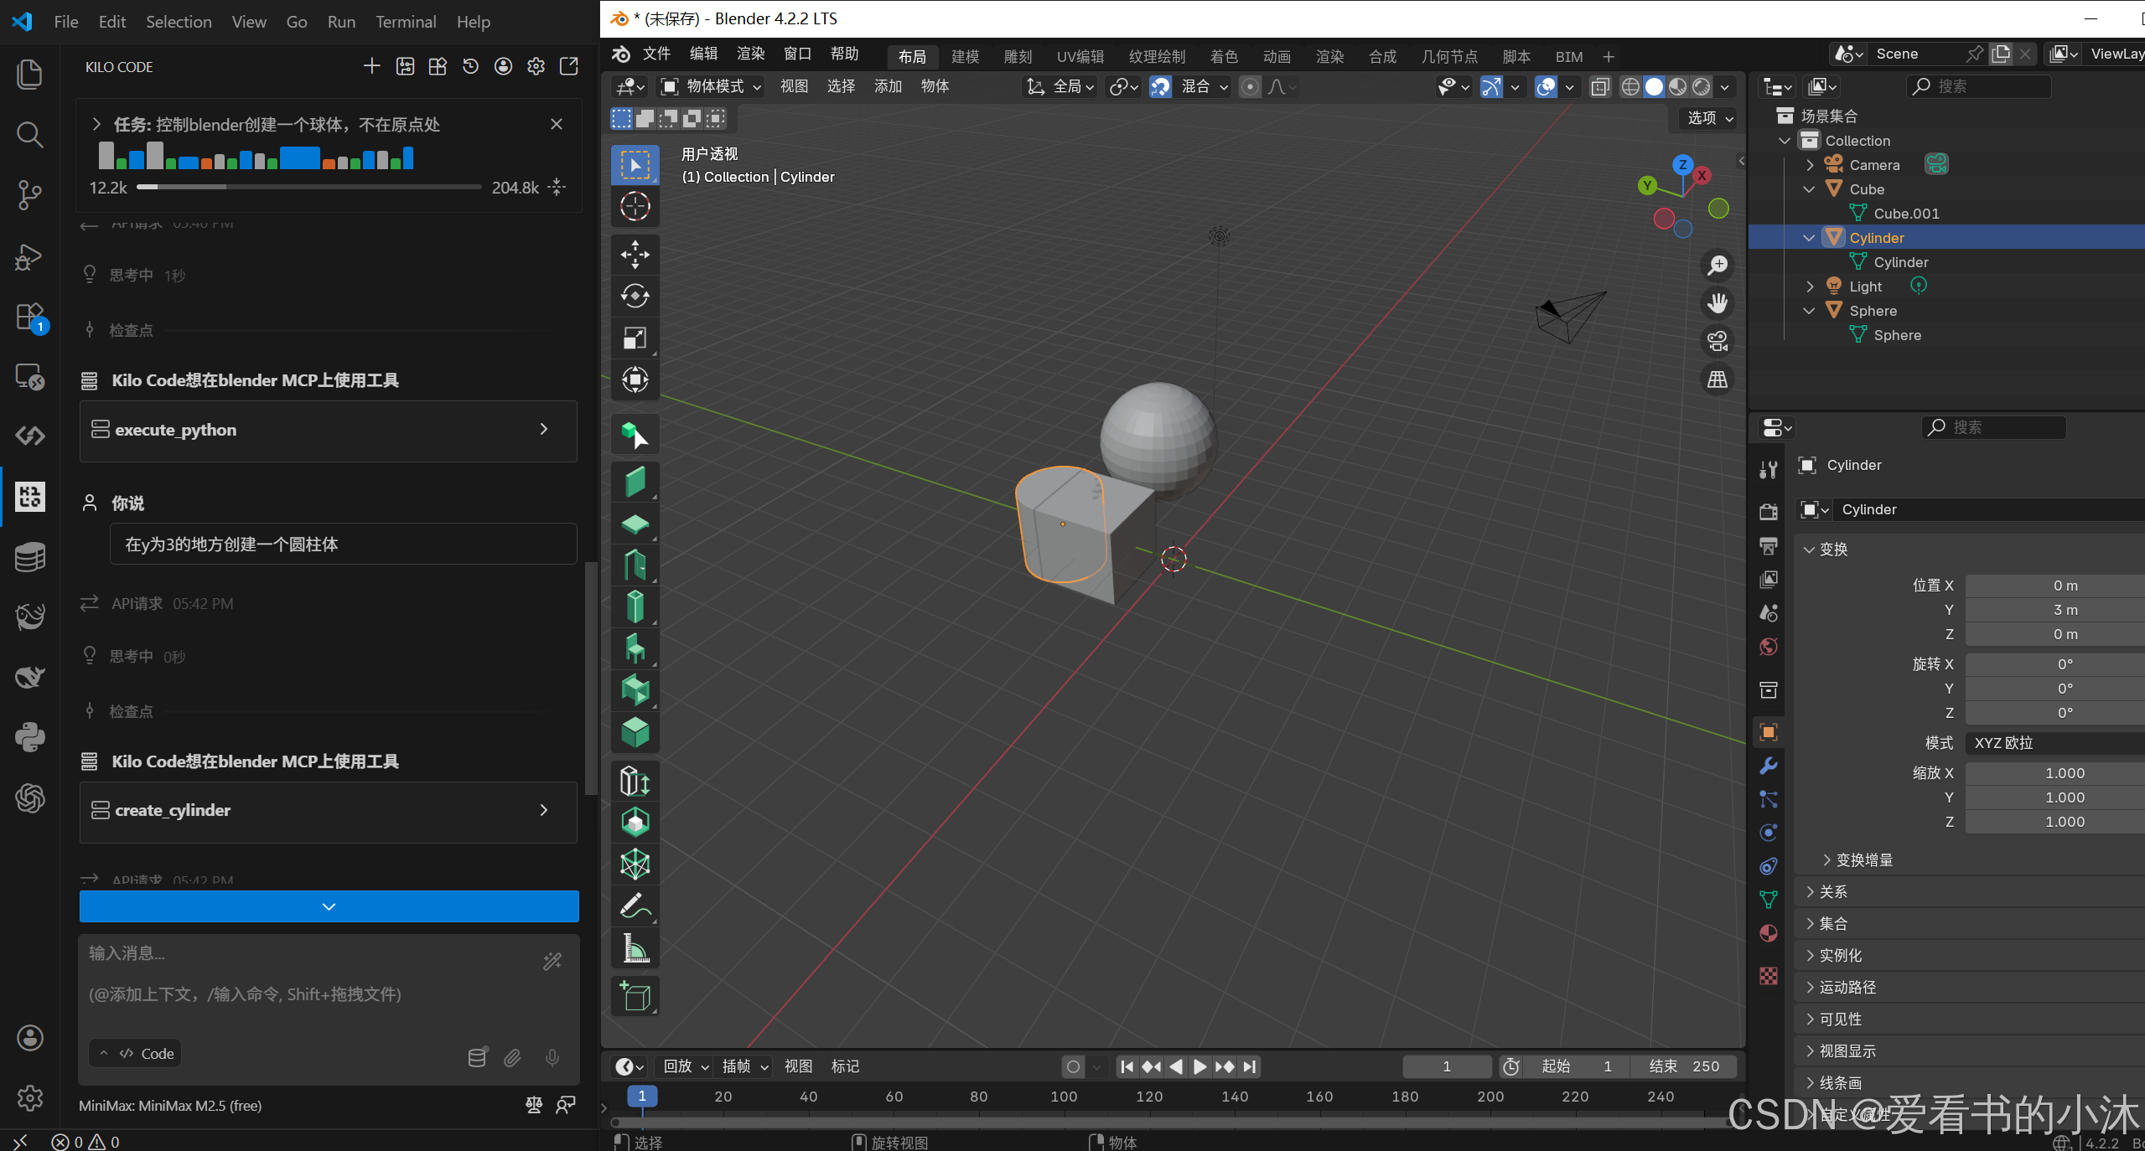Collapse the Cylinder item in outliner
Viewport: 2145px width, 1151px height.
1809,238
